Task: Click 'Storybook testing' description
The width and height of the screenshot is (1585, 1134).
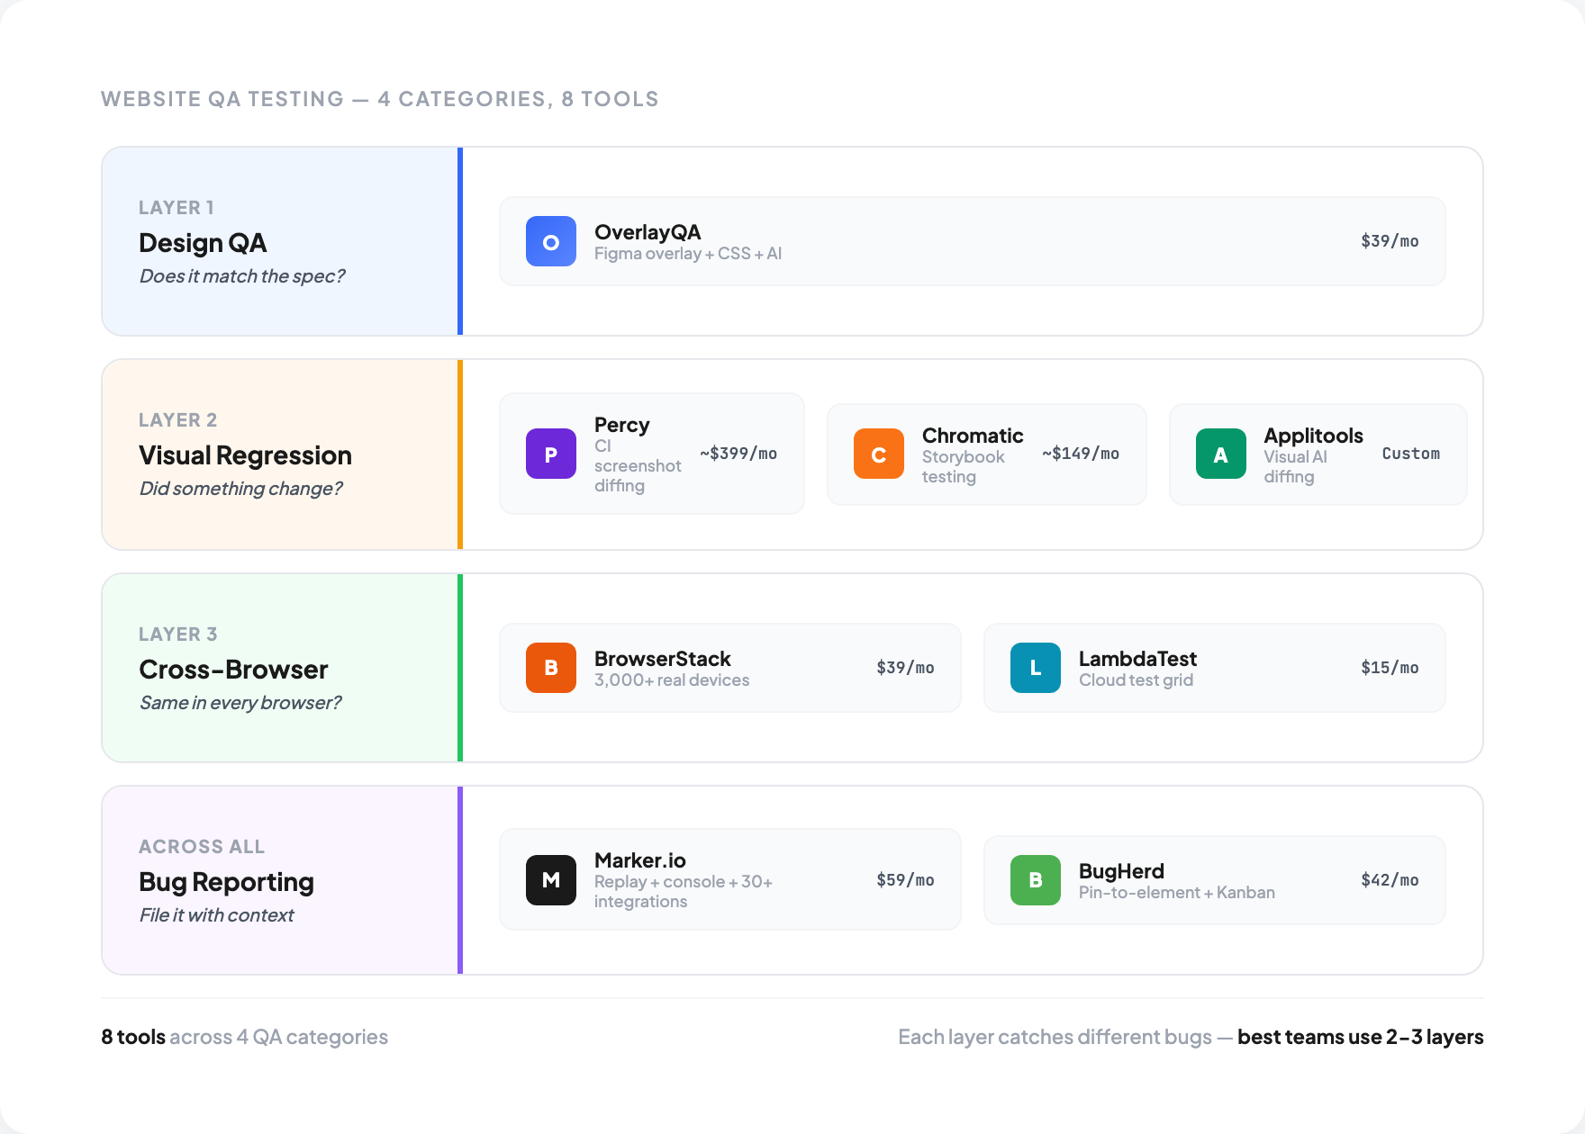Action: [964, 467]
